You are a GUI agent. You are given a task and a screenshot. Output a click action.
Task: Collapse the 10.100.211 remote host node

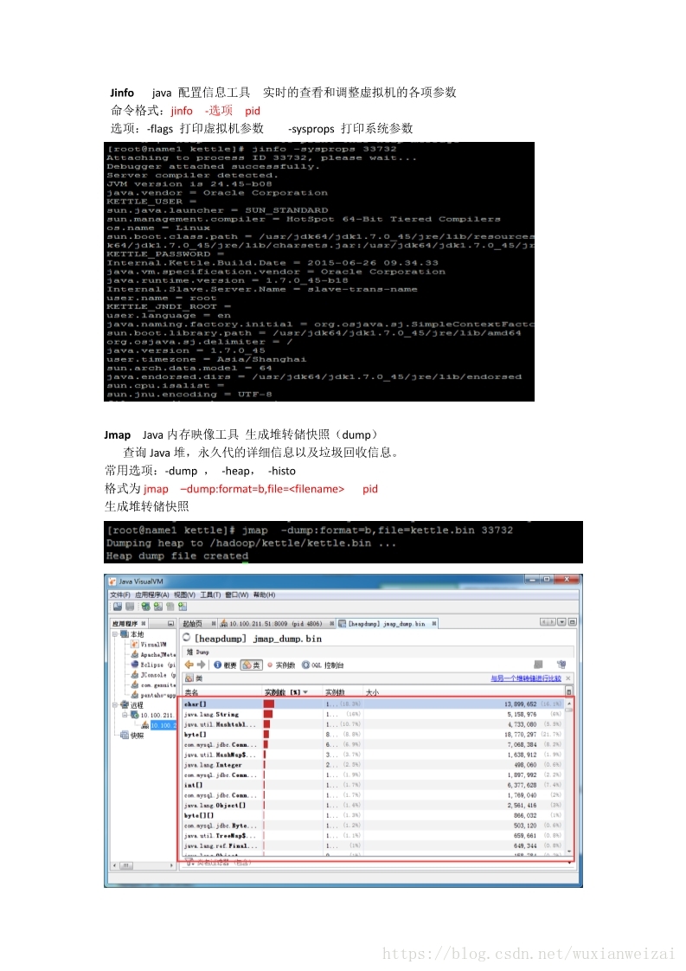(125, 715)
